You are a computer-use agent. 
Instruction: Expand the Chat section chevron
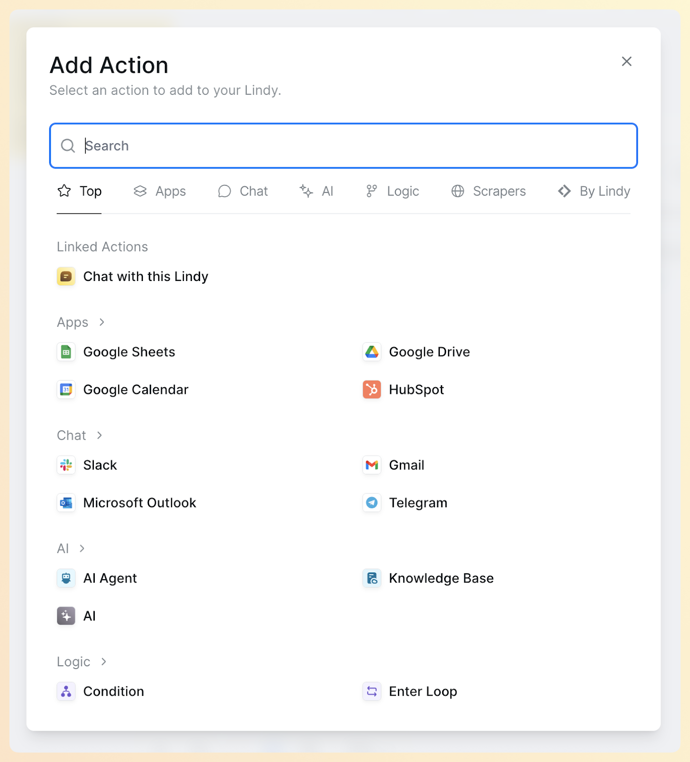click(x=99, y=435)
